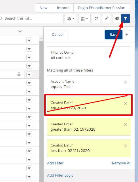138x182 pixels.
Task: Cancel the filter changes
Action: (x=58, y=35)
